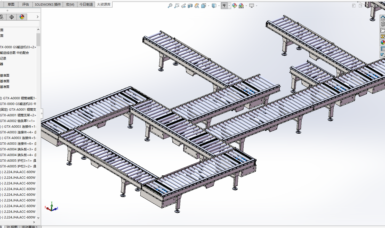Viewport: 385px width, 228px height.
Task: Click the View Orientation cube icon
Action: (x=204, y=6)
